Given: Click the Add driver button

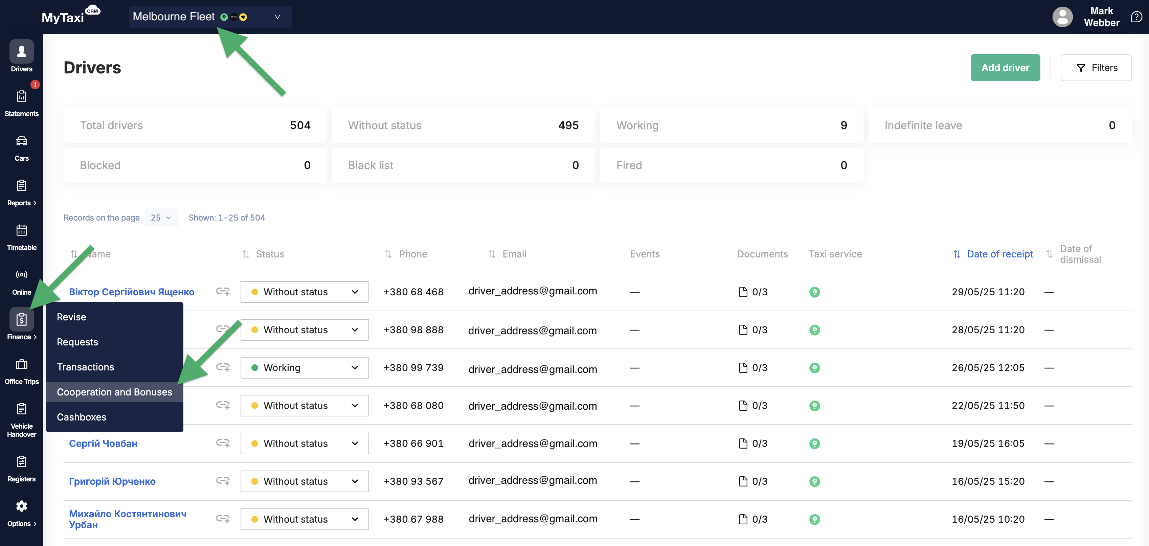Looking at the screenshot, I should point(1005,67).
